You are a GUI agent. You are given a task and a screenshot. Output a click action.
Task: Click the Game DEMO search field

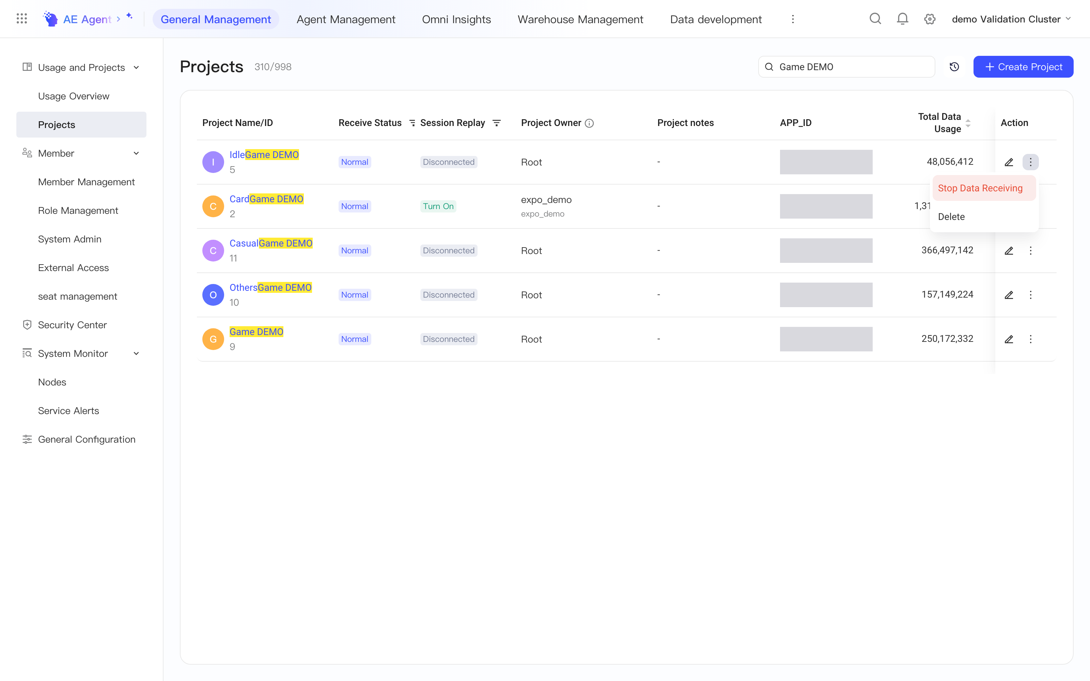point(846,67)
